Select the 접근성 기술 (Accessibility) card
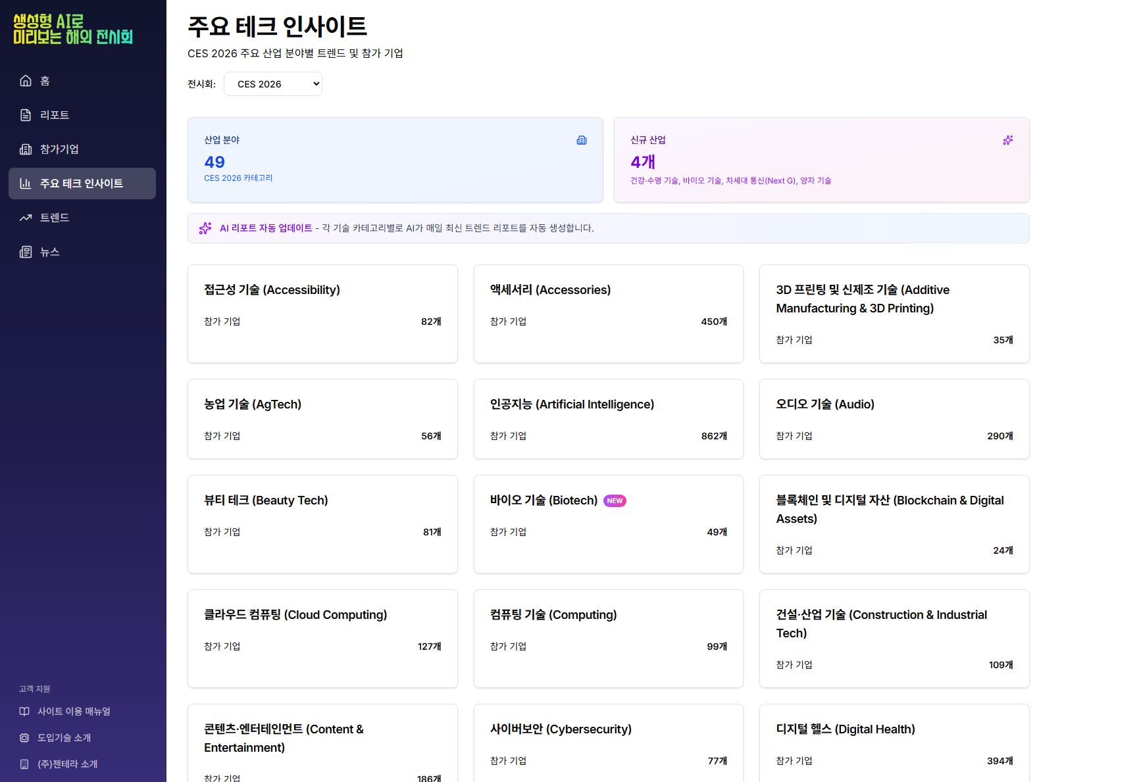This screenshot has width=1139, height=782. (322, 314)
